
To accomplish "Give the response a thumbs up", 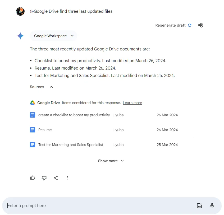I will 33,178.
